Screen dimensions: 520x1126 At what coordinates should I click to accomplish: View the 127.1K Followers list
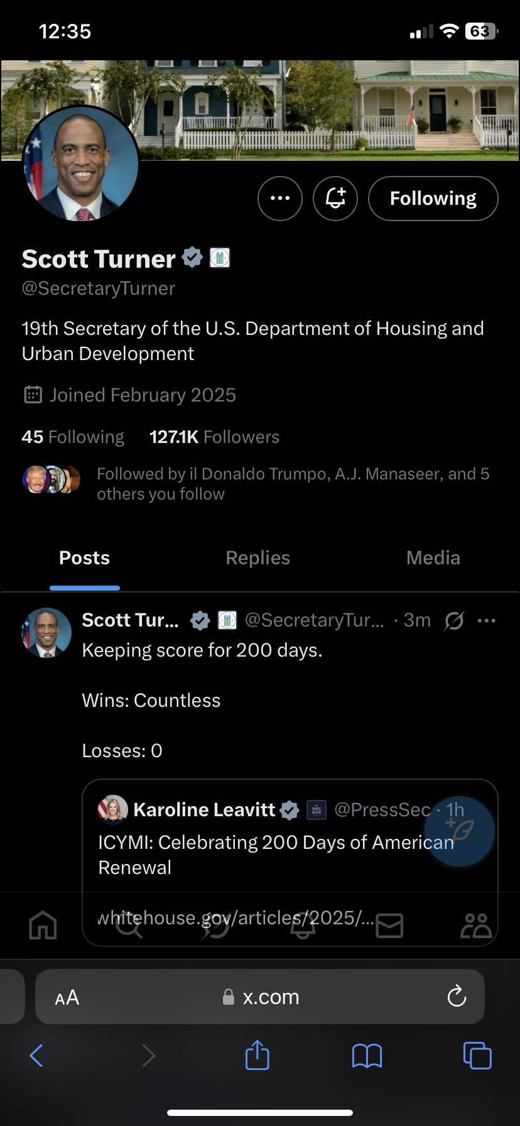214,437
